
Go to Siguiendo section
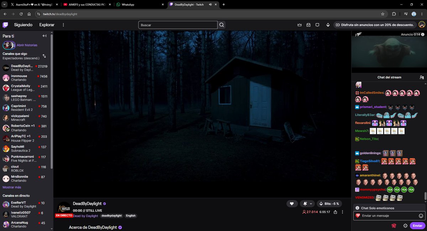[23, 25]
